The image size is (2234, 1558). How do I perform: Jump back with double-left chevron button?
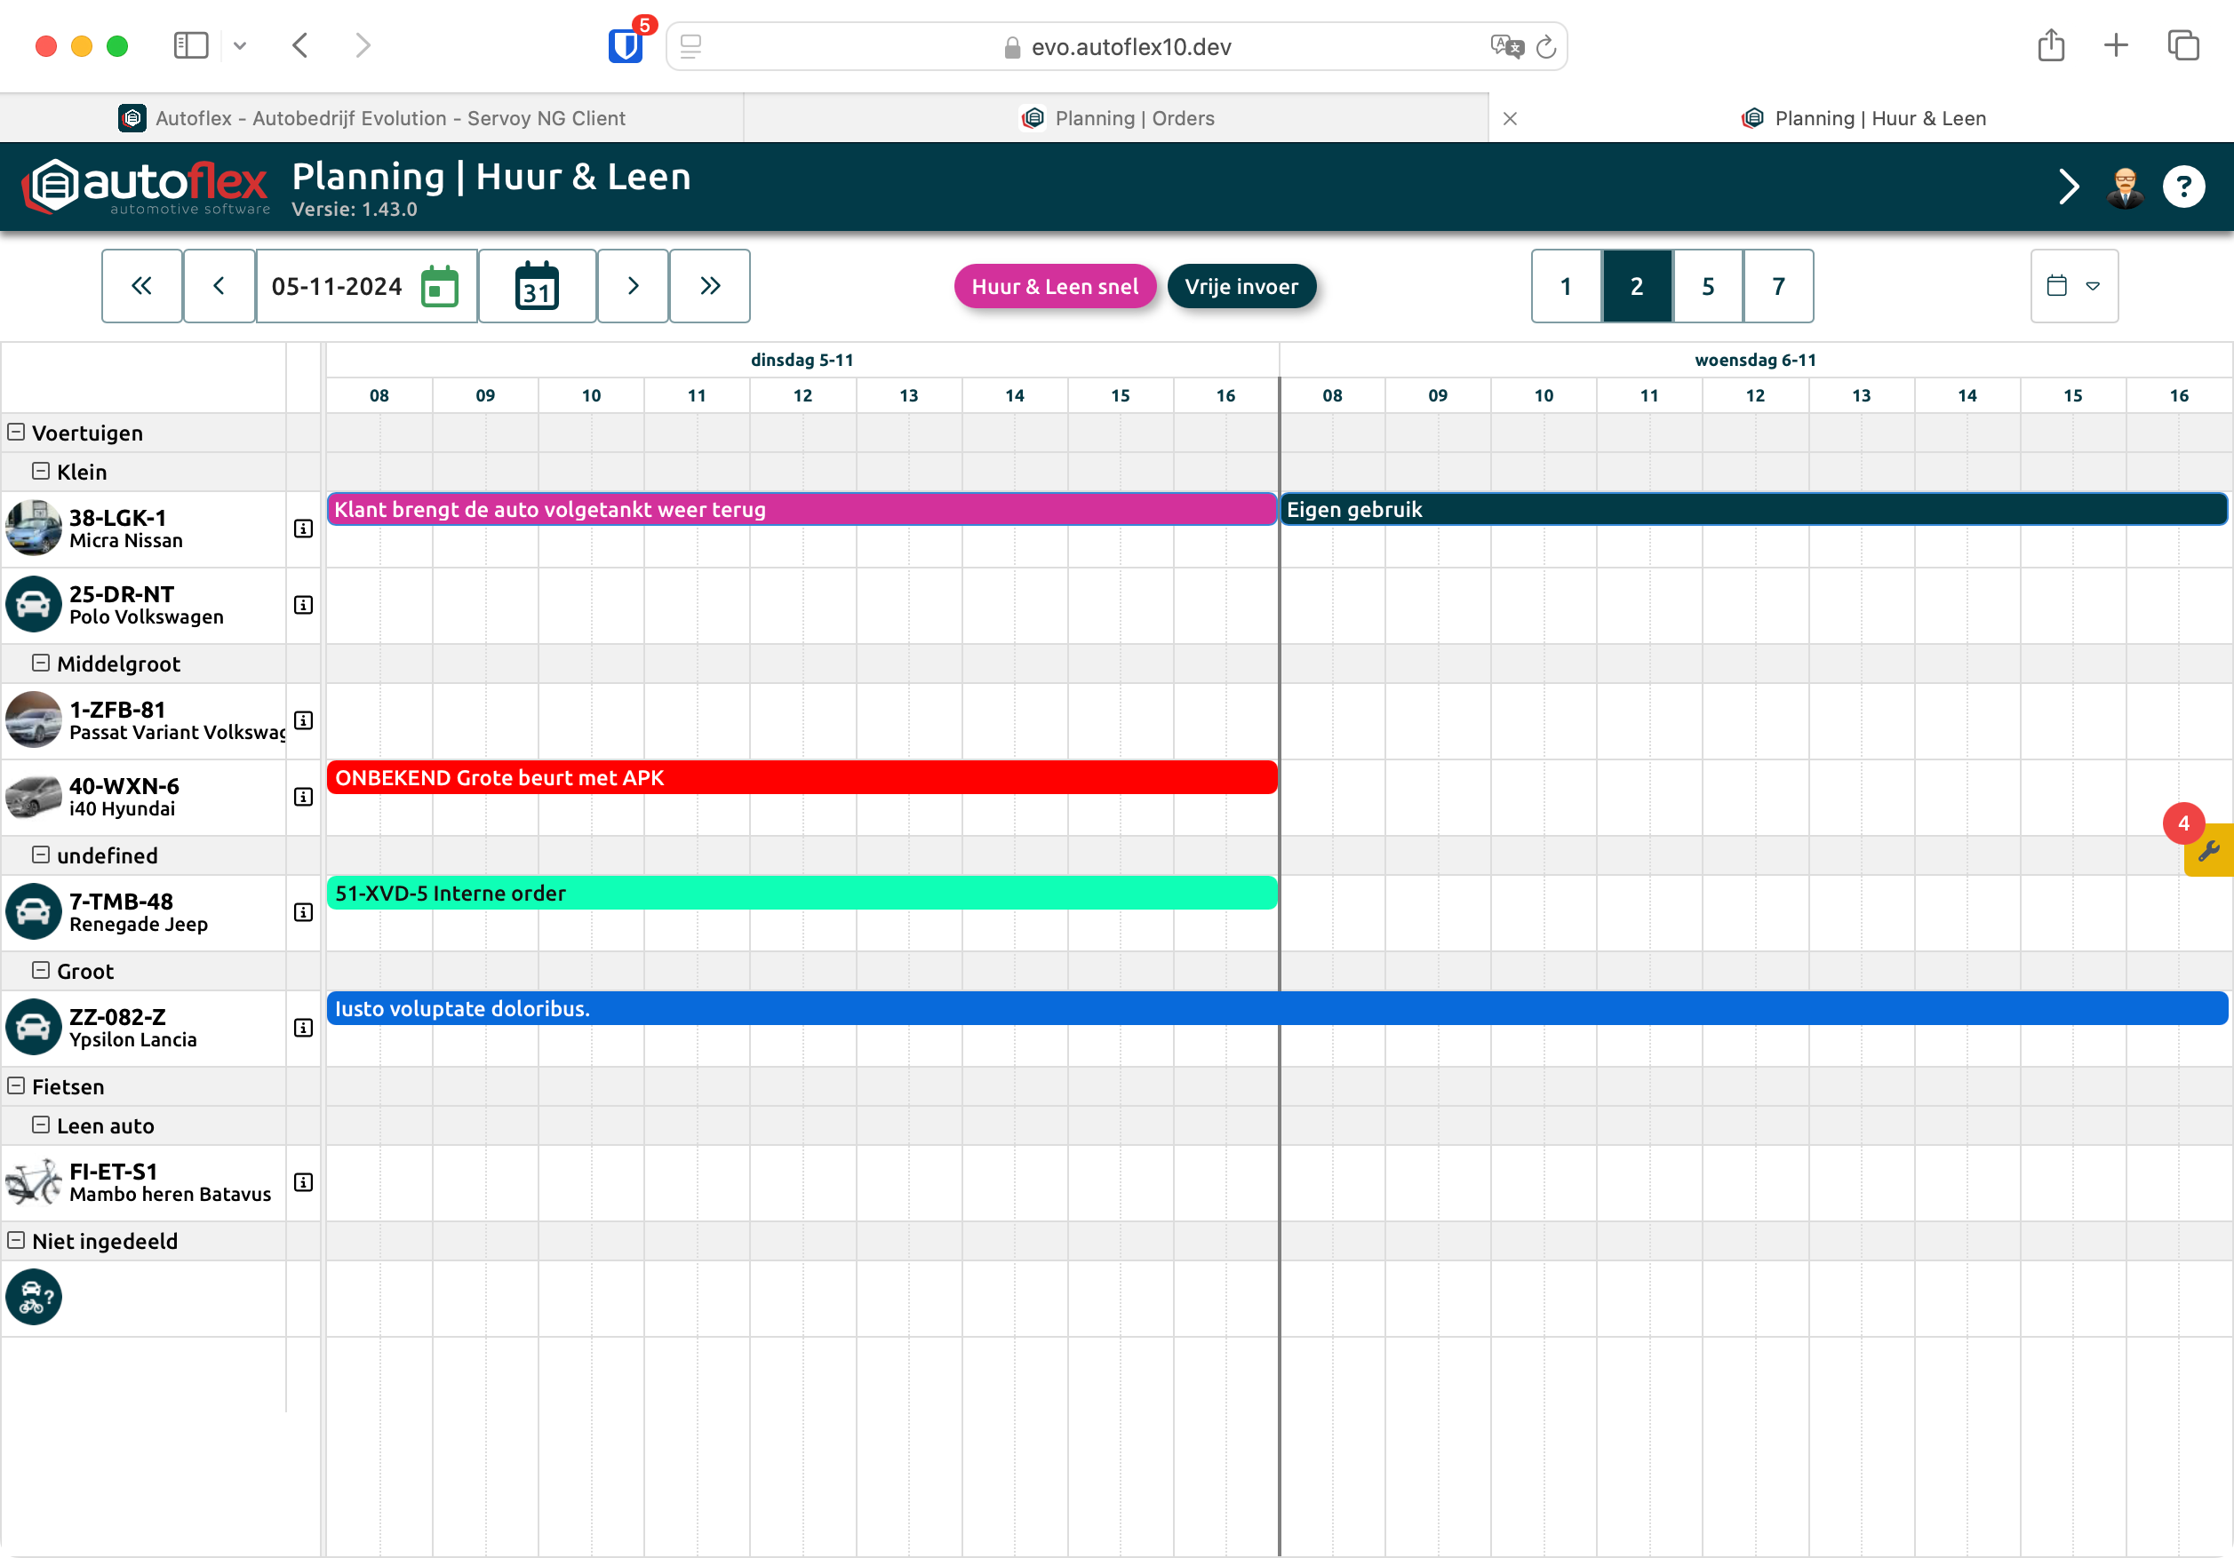pyautogui.click(x=141, y=286)
